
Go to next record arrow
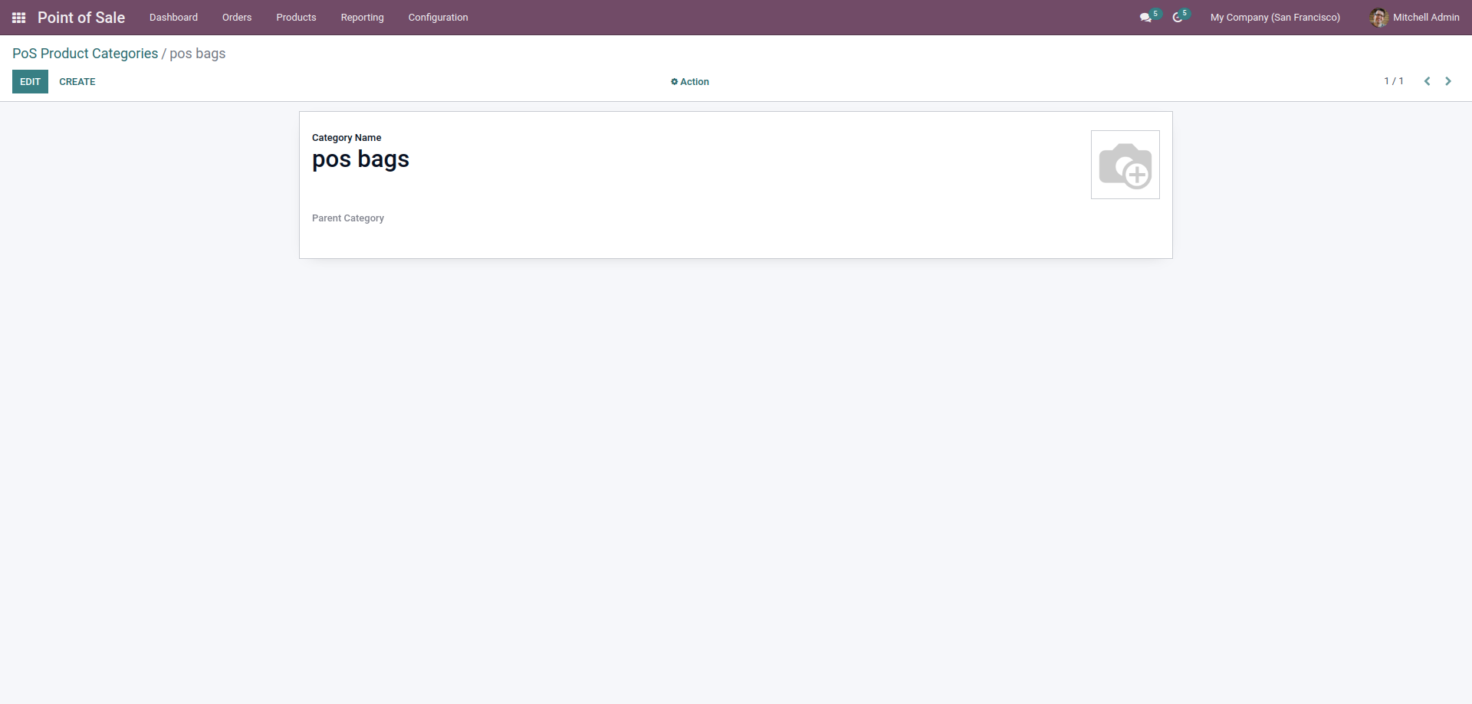point(1448,81)
